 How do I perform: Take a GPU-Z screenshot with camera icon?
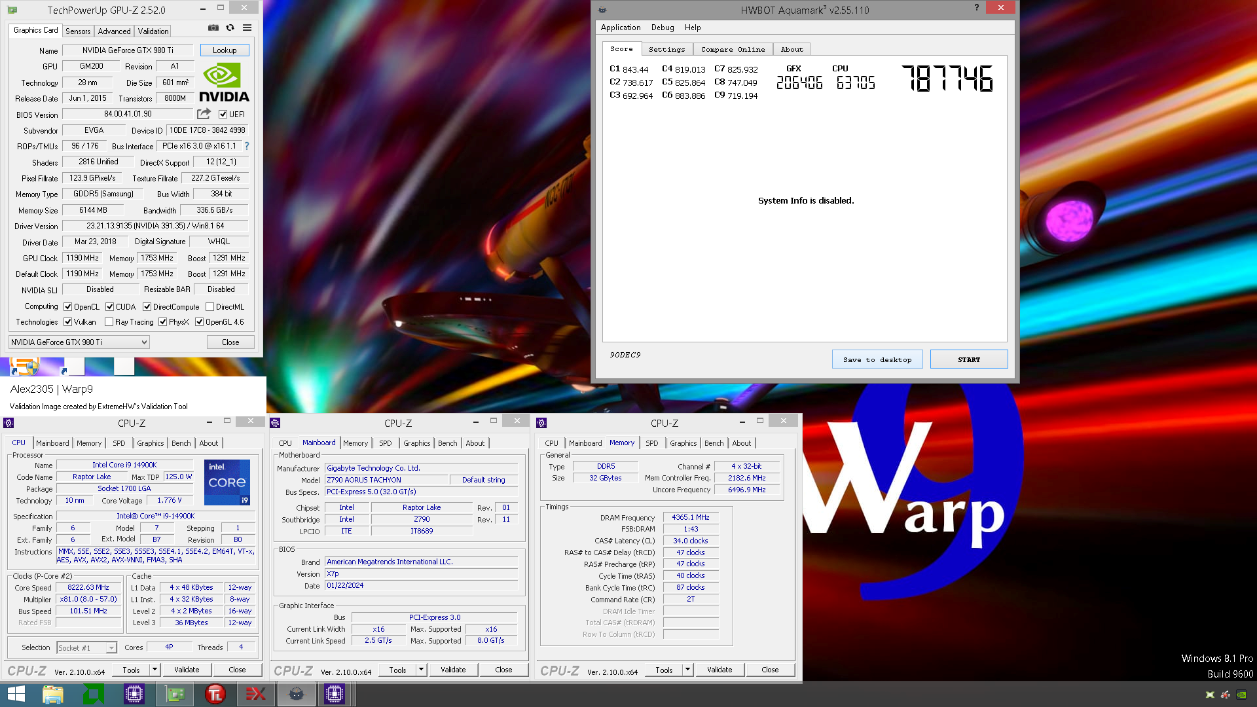click(213, 28)
